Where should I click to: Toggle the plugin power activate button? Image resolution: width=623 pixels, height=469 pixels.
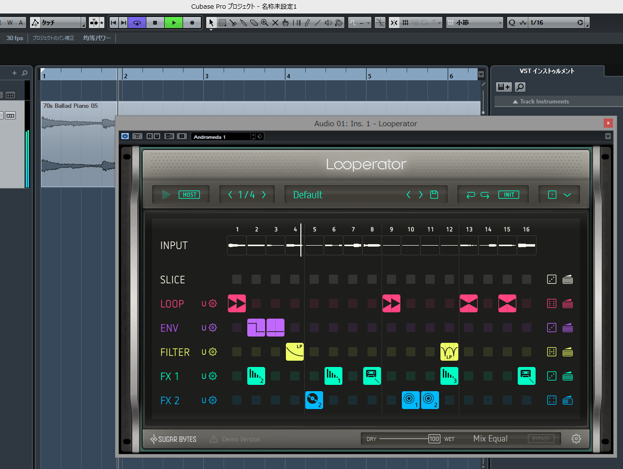point(125,136)
